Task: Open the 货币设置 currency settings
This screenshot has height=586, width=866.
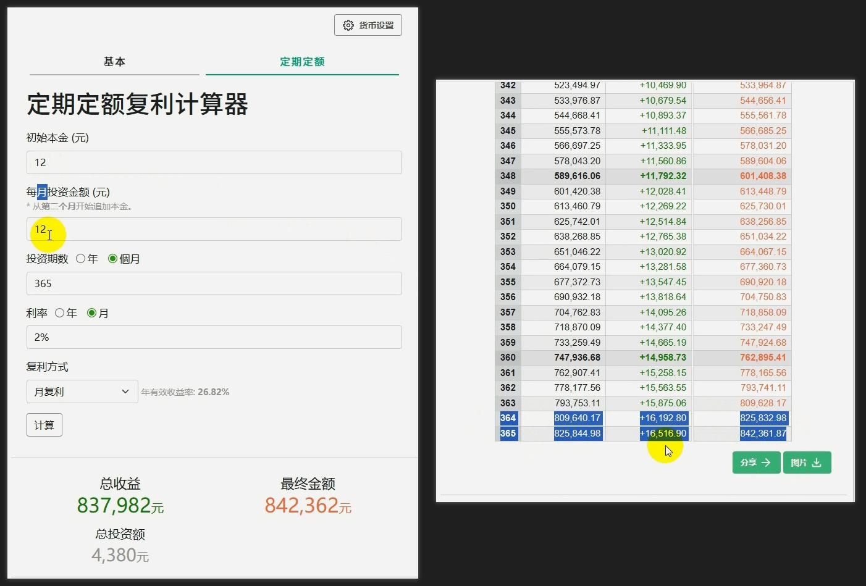Action: (368, 25)
